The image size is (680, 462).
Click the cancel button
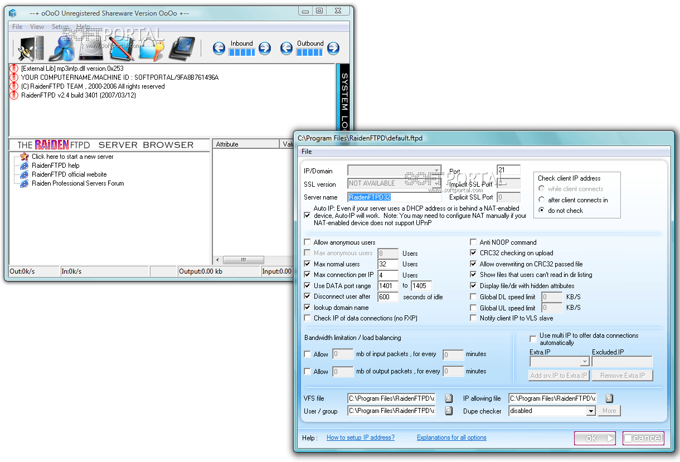(643, 439)
